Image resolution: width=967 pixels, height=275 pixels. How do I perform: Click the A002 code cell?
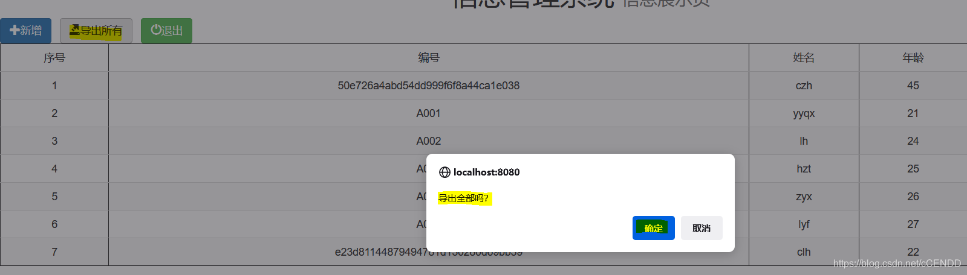click(x=429, y=141)
